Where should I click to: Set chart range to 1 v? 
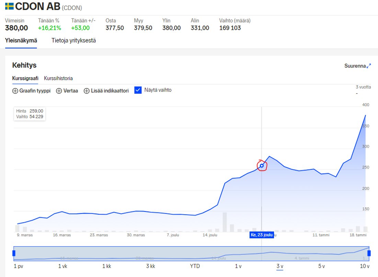[x=238, y=266]
